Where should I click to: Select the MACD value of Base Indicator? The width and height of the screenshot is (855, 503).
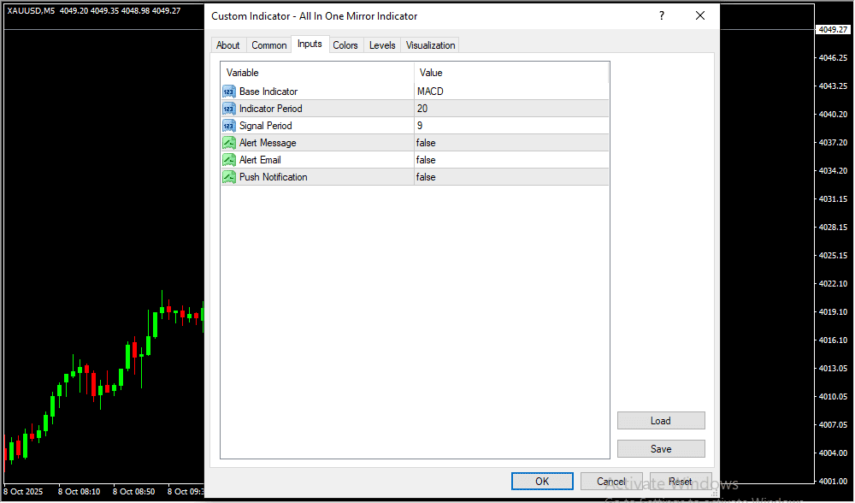pyautogui.click(x=430, y=92)
